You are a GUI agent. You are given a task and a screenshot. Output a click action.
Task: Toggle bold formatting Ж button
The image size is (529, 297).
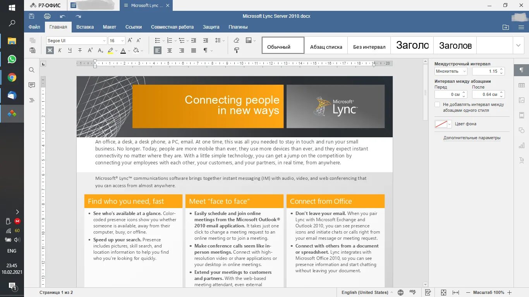pyautogui.click(x=50, y=50)
